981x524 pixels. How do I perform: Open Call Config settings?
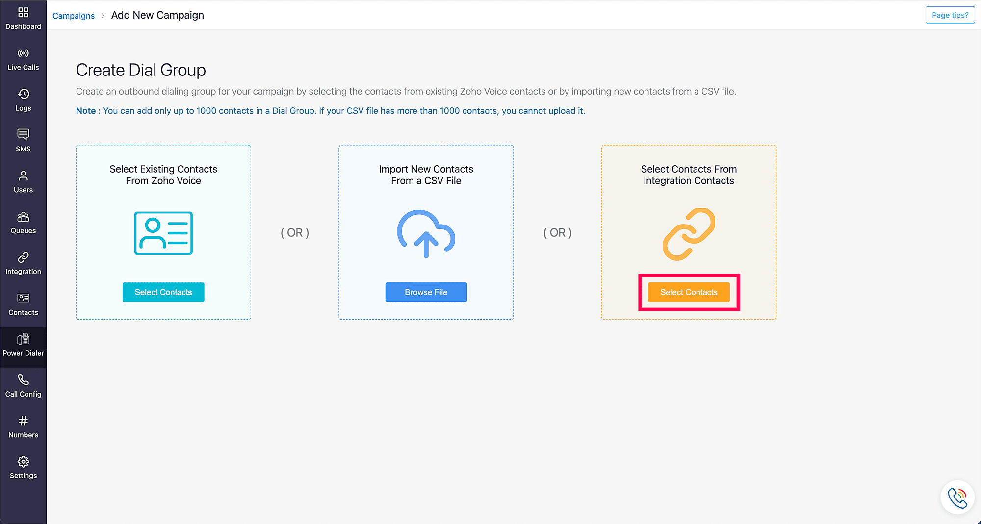pyautogui.click(x=23, y=386)
